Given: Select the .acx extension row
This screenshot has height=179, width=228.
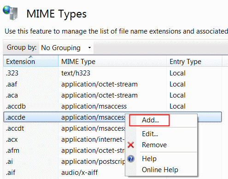Looking at the screenshot, I should (x=64, y=139).
